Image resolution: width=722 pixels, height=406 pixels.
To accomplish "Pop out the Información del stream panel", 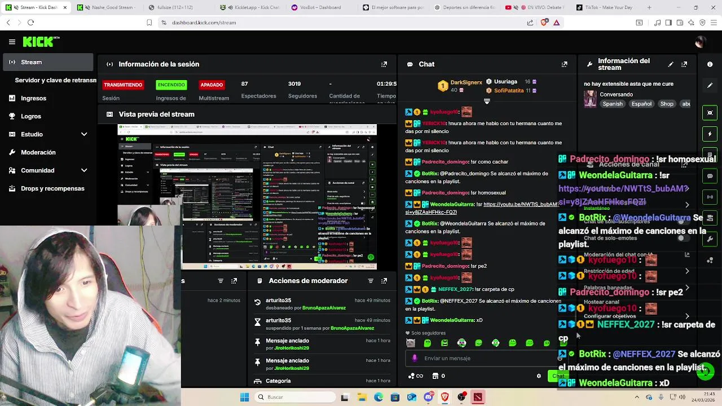I will tap(684, 64).
